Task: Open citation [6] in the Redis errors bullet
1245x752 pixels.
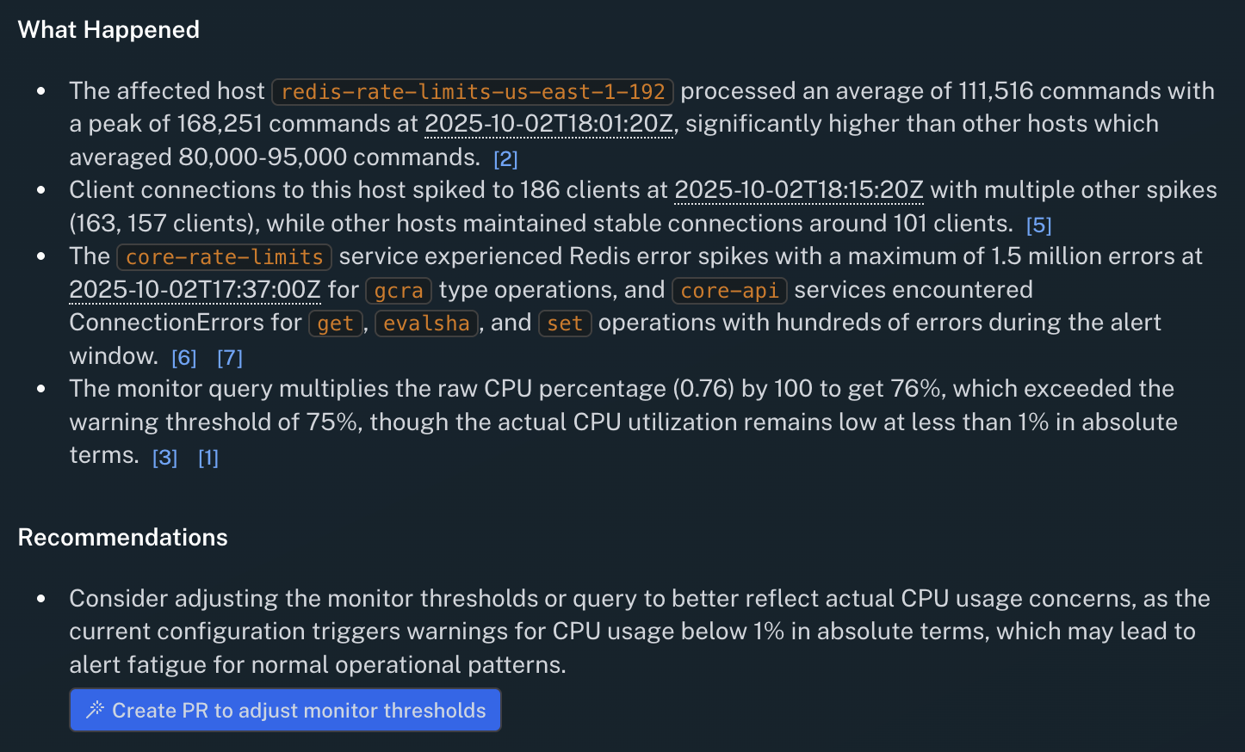Action: click(x=183, y=357)
